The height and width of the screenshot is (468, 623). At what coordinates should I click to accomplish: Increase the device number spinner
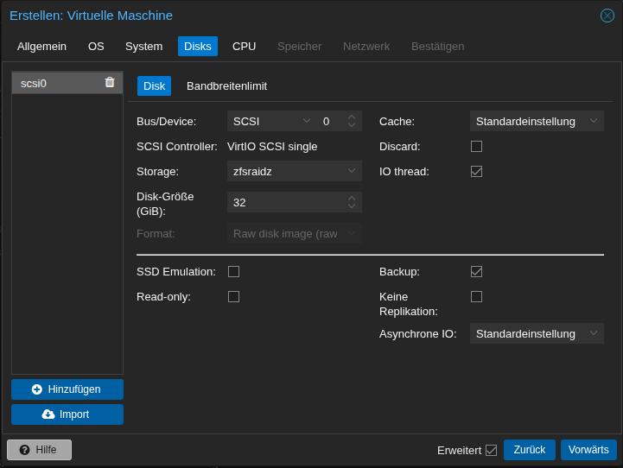[x=352, y=117]
